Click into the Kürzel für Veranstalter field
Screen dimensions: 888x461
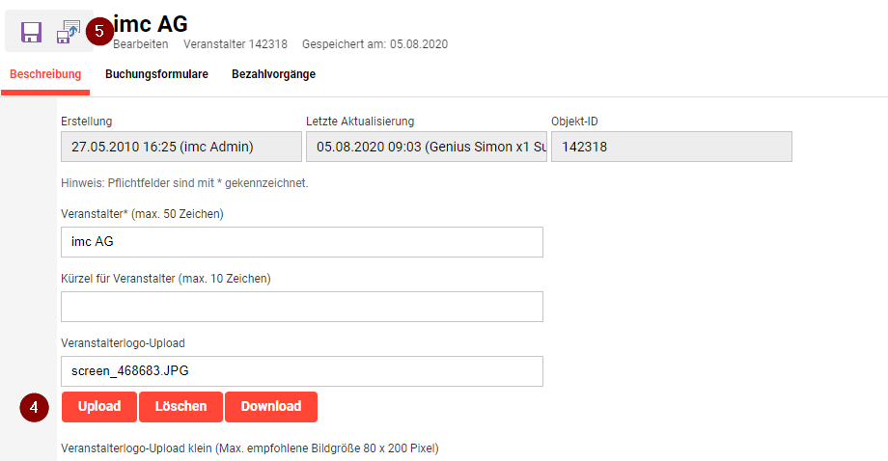pyautogui.click(x=301, y=307)
